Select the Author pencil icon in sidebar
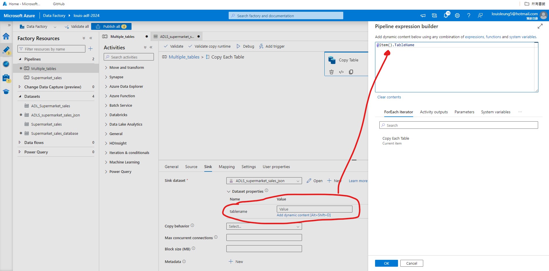This screenshot has height=271, width=549. pyautogui.click(x=6, y=50)
